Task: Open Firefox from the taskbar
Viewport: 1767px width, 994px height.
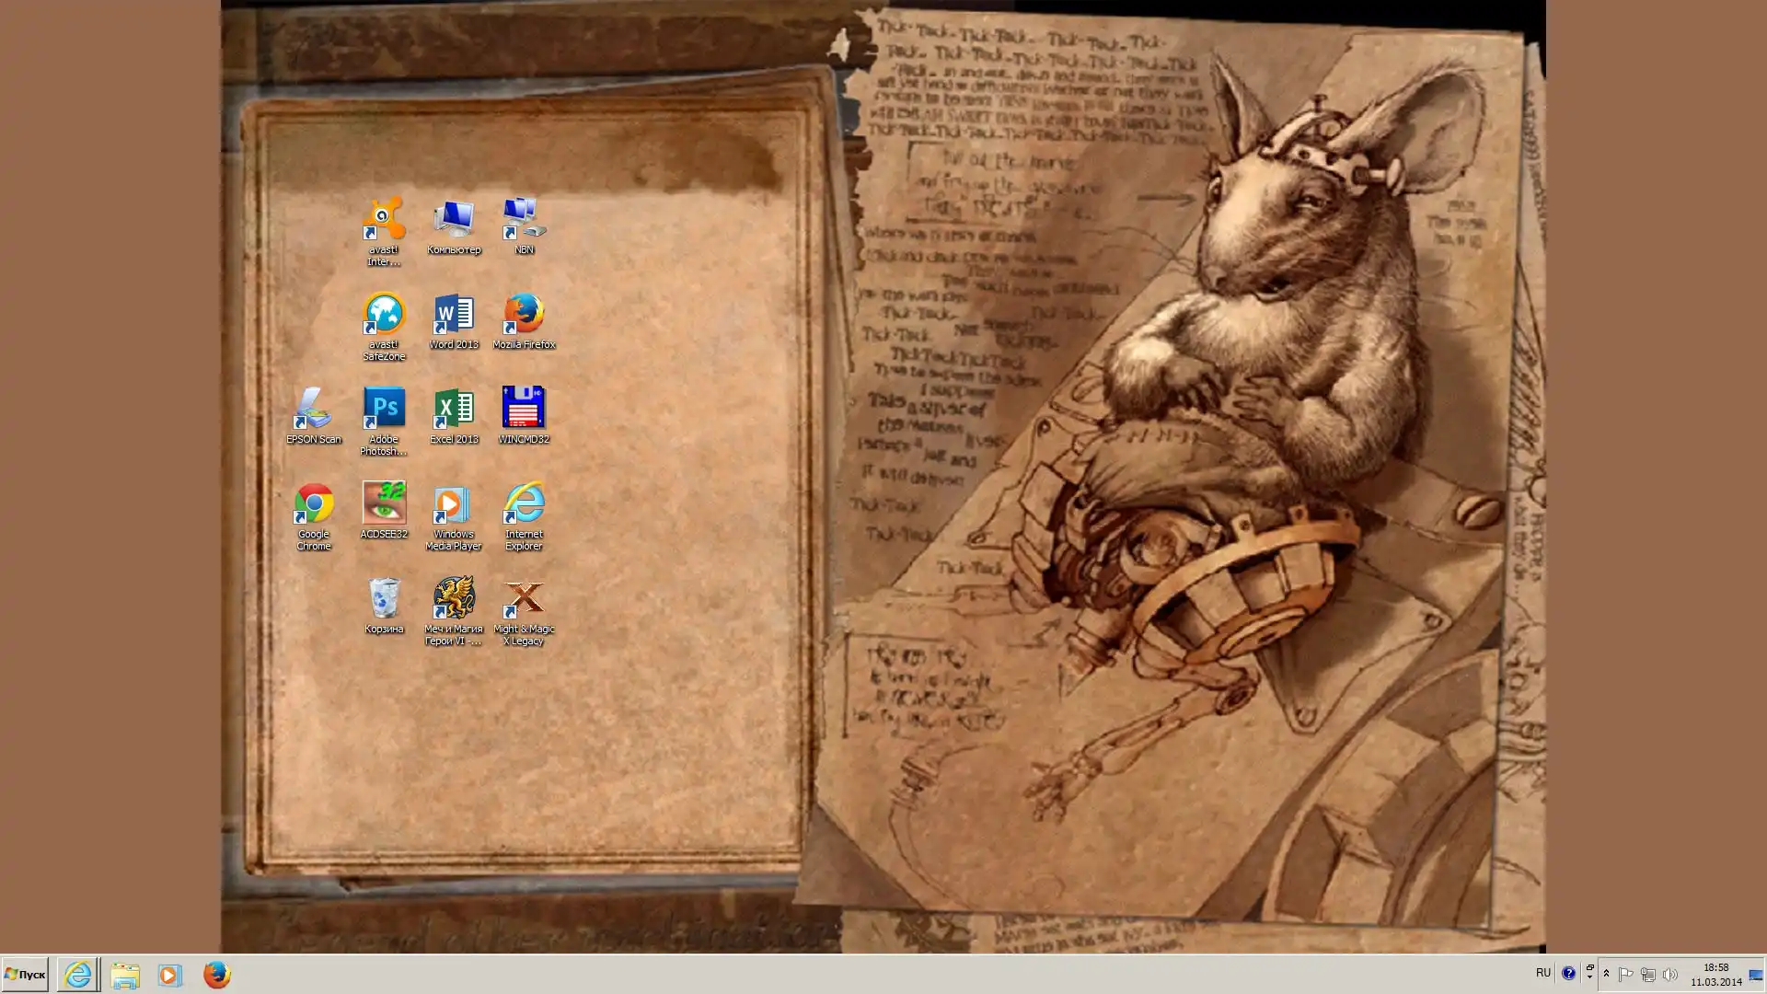Action: [x=216, y=974]
